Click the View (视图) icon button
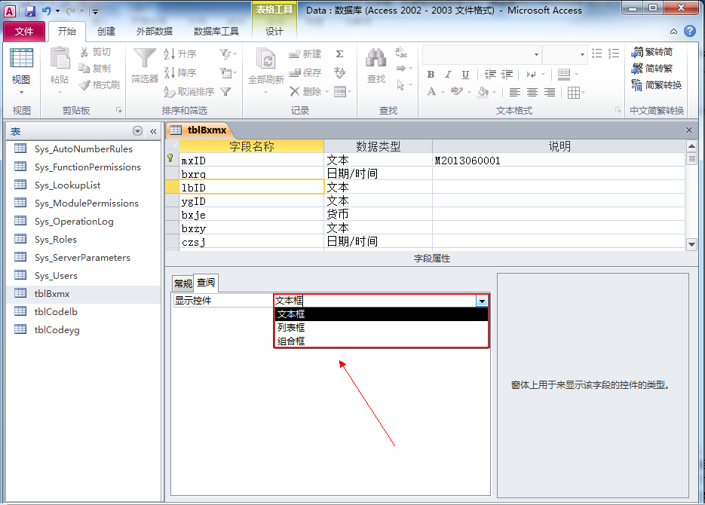The image size is (705, 505). point(21,59)
